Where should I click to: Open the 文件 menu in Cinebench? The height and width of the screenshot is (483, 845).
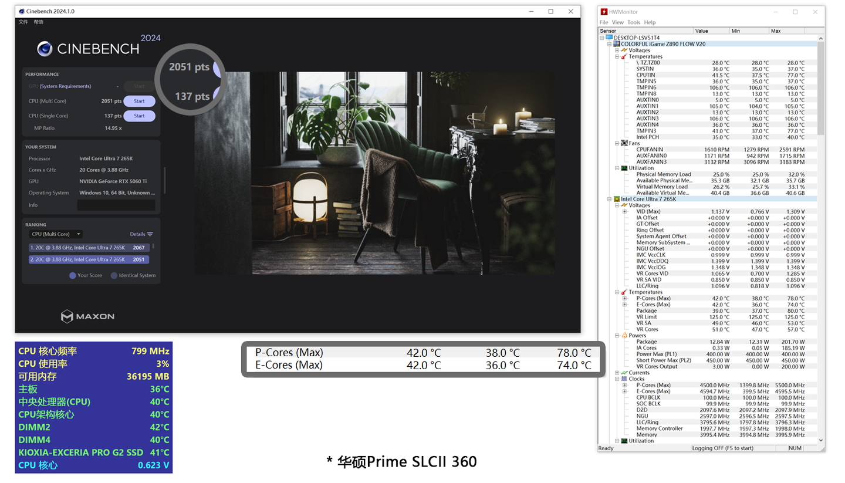click(23, 22)
